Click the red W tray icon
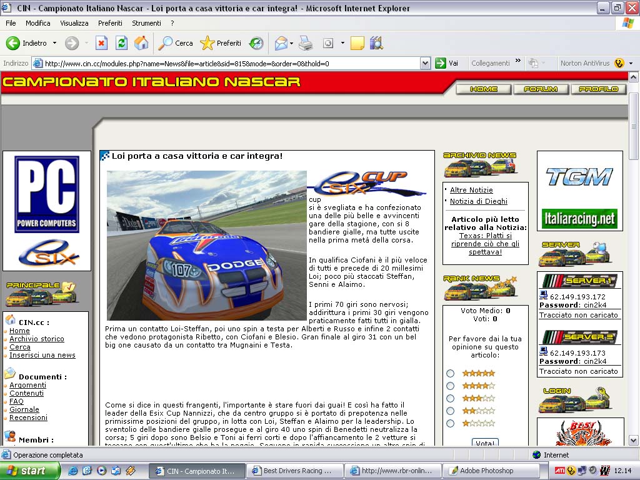 (x=605, y=471)
